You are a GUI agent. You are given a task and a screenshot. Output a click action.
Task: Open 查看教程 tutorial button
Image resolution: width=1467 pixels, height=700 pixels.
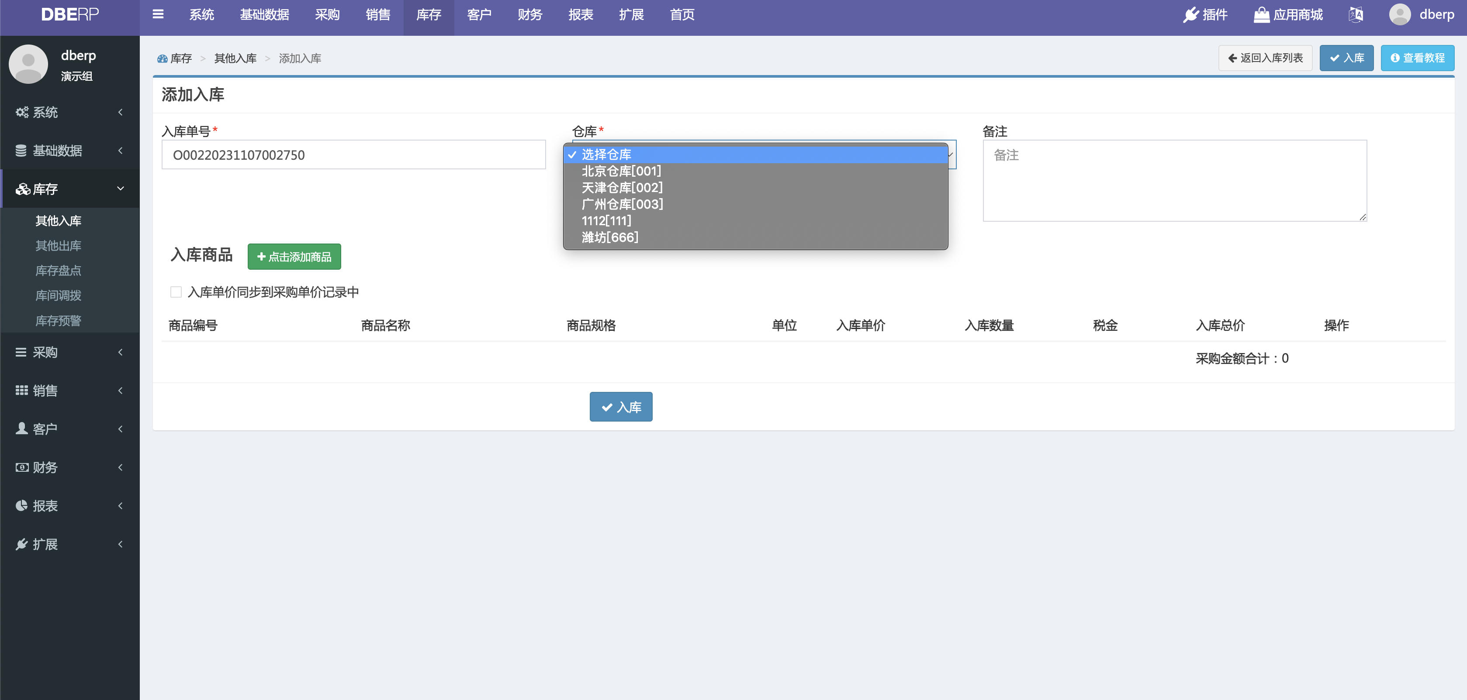[x=1417, y=58]
